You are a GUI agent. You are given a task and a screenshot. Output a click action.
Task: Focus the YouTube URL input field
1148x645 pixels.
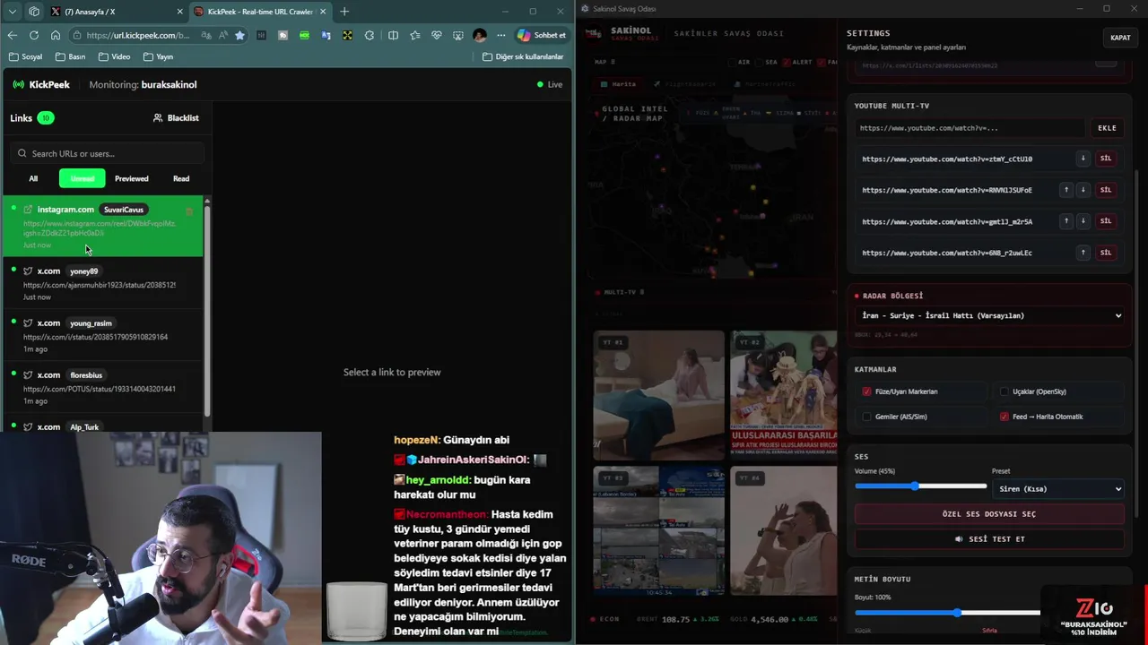(x=970, y=128)
